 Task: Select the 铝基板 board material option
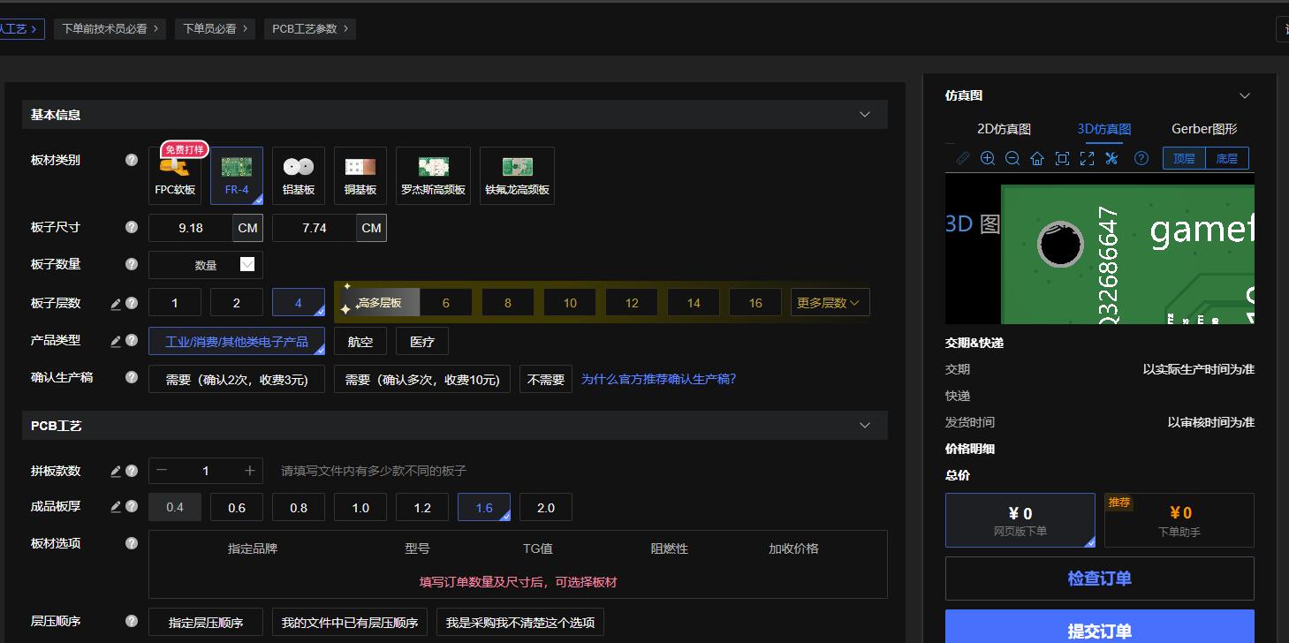pyautogui.click(x=299, y=175)
